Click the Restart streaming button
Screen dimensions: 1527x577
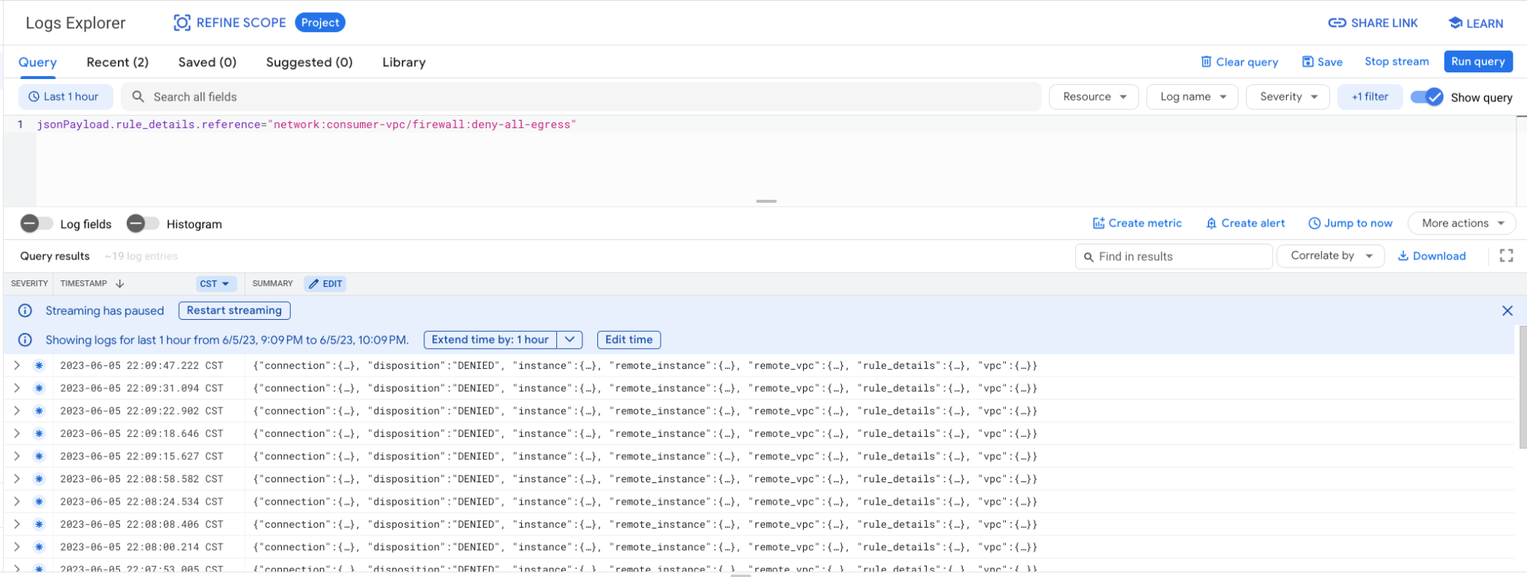234,311
